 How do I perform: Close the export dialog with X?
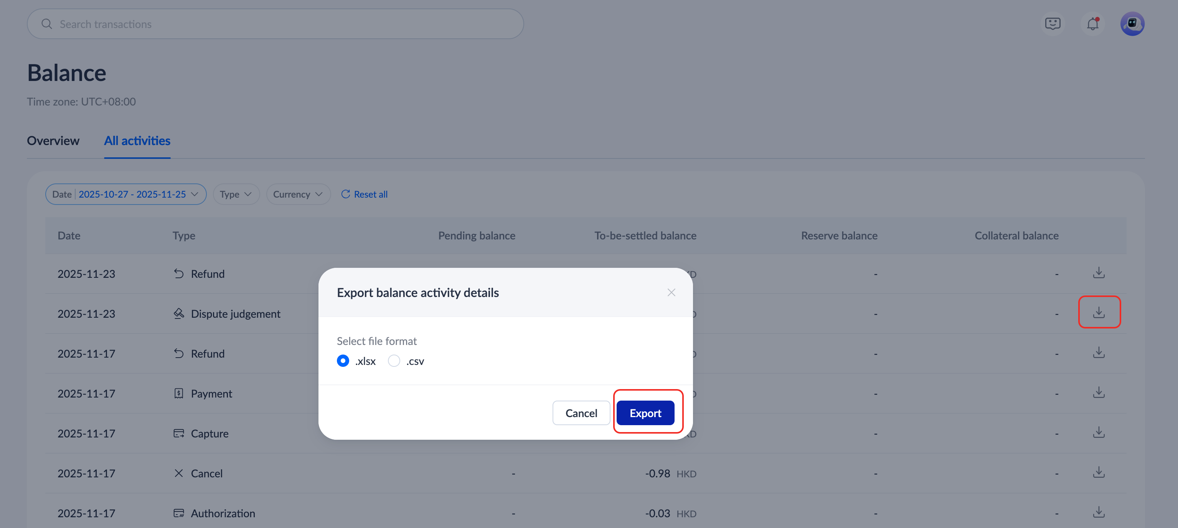(671, 292)
